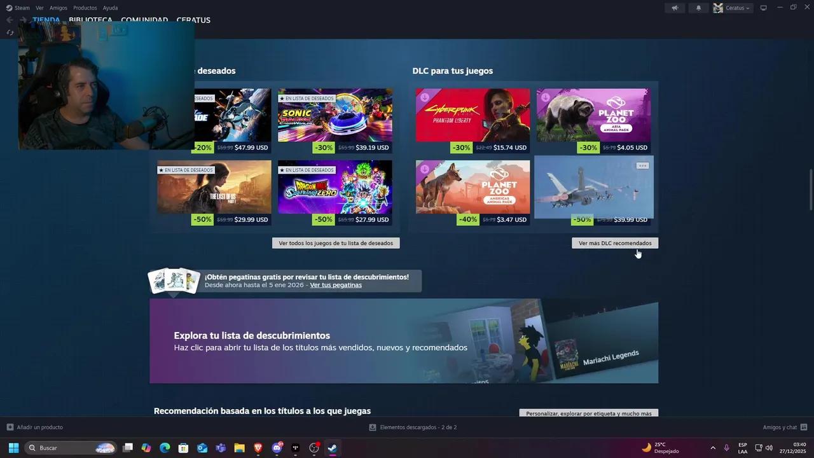Show hidden tray icons chevron

point(712,448)
